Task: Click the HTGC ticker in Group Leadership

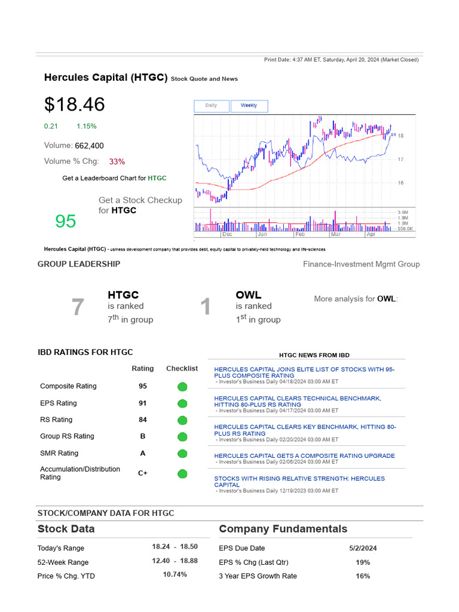Action: coord(123,295)
